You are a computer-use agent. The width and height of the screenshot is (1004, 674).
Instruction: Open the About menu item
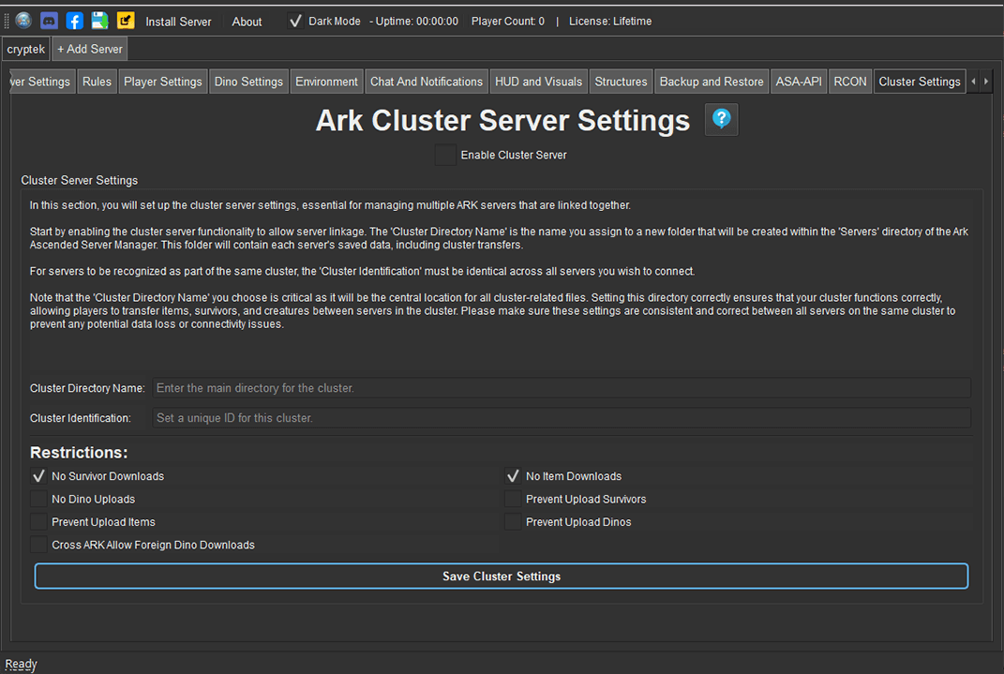(x=247, y=22)
